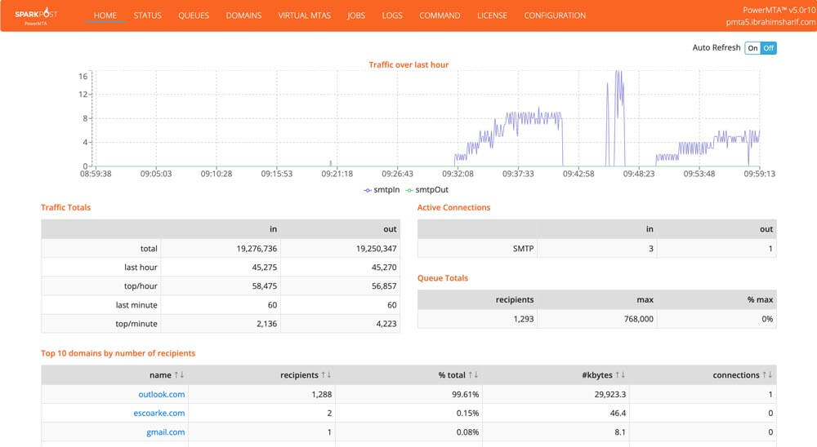Select queue recipients value 1,293

pyautogui.click(x=524, y=319)
